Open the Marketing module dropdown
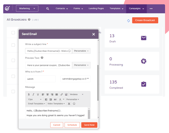This screenshot has width=169, height=133. coord(27,9)
